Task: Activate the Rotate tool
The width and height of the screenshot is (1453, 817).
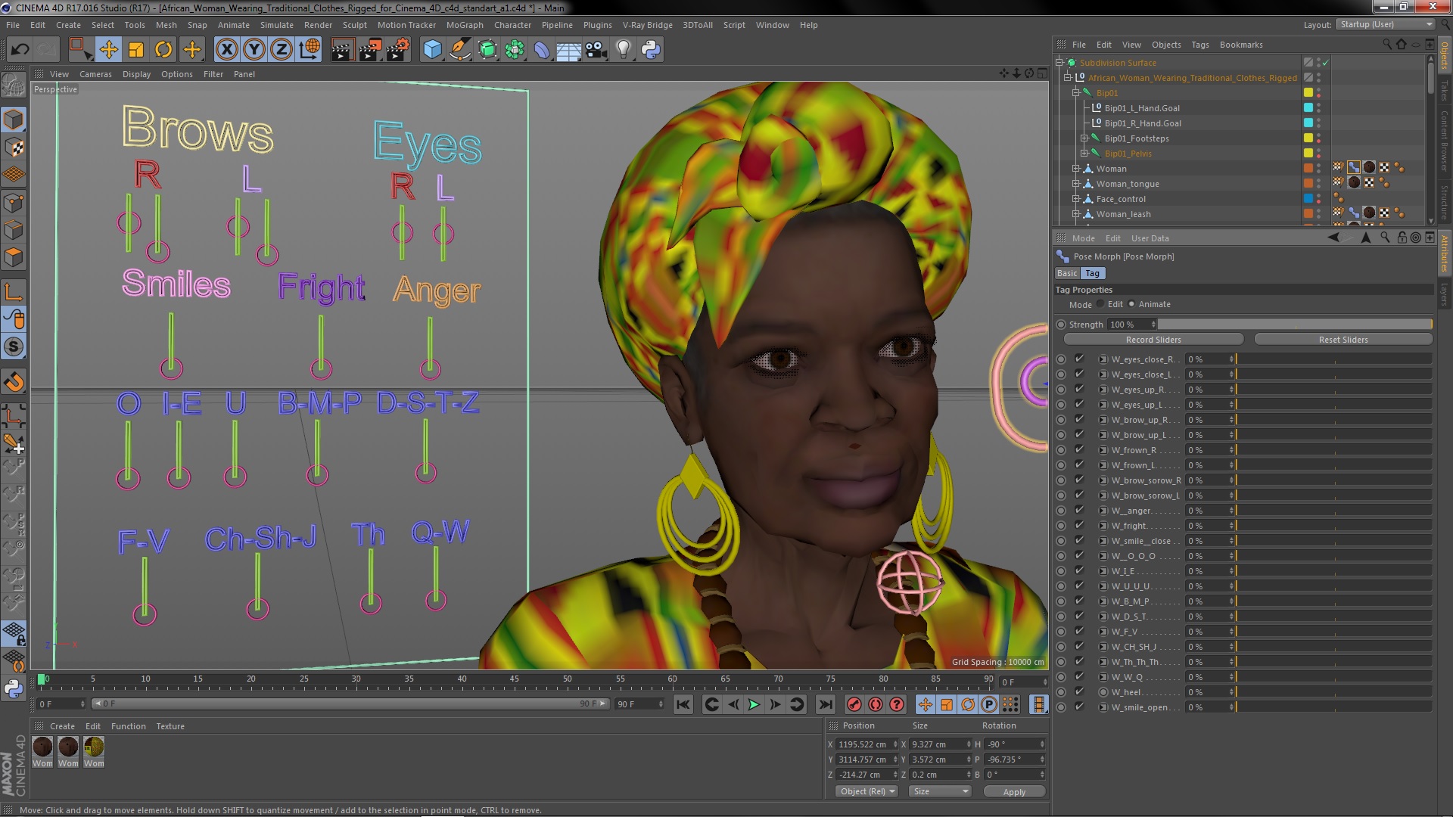Action: [163, 50]
